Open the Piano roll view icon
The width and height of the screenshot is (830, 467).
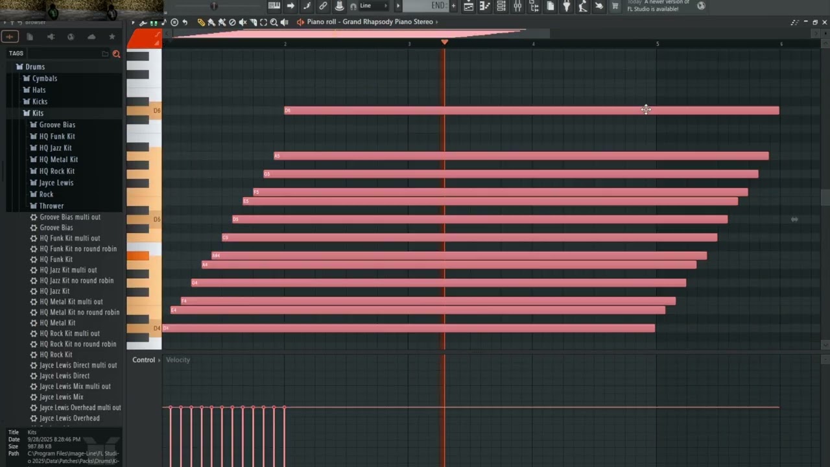pyautogui.click(x=484, y=6)
